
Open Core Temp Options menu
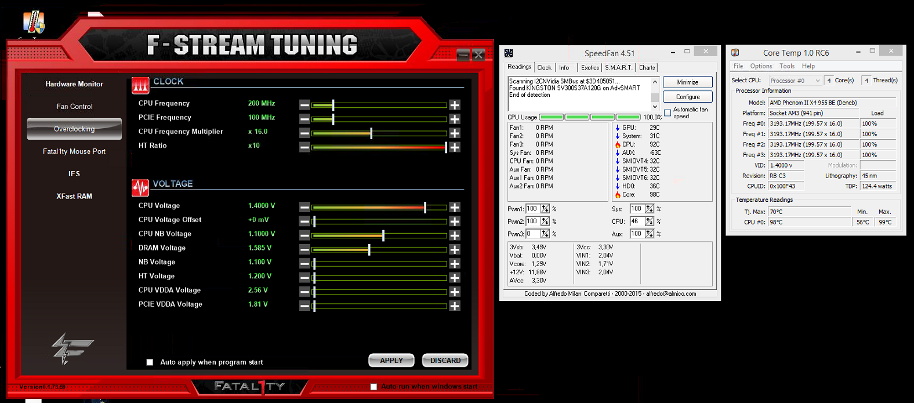[x=761, y=66]
